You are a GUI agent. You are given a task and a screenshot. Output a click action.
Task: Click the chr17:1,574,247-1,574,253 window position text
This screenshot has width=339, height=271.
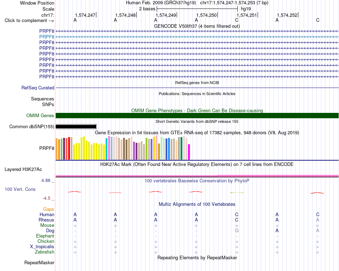point(234,3)
